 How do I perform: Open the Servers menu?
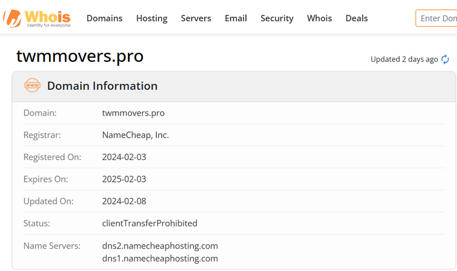pos(196,18)
